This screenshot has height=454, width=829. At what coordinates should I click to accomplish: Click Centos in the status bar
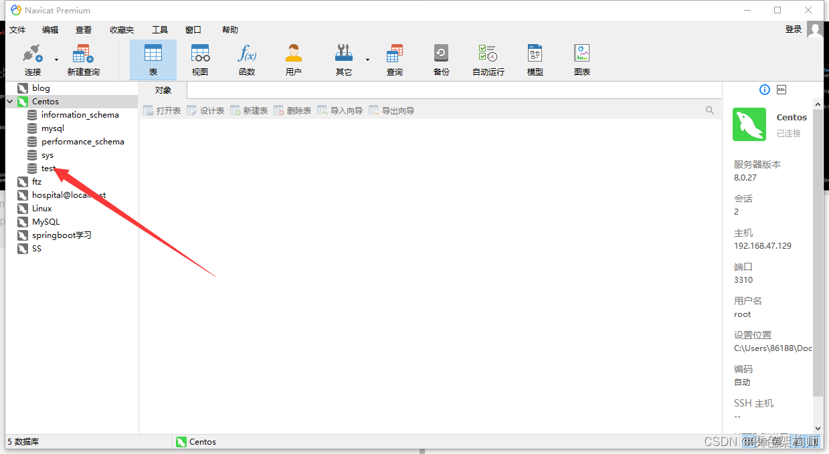click(x=196, y=442)
